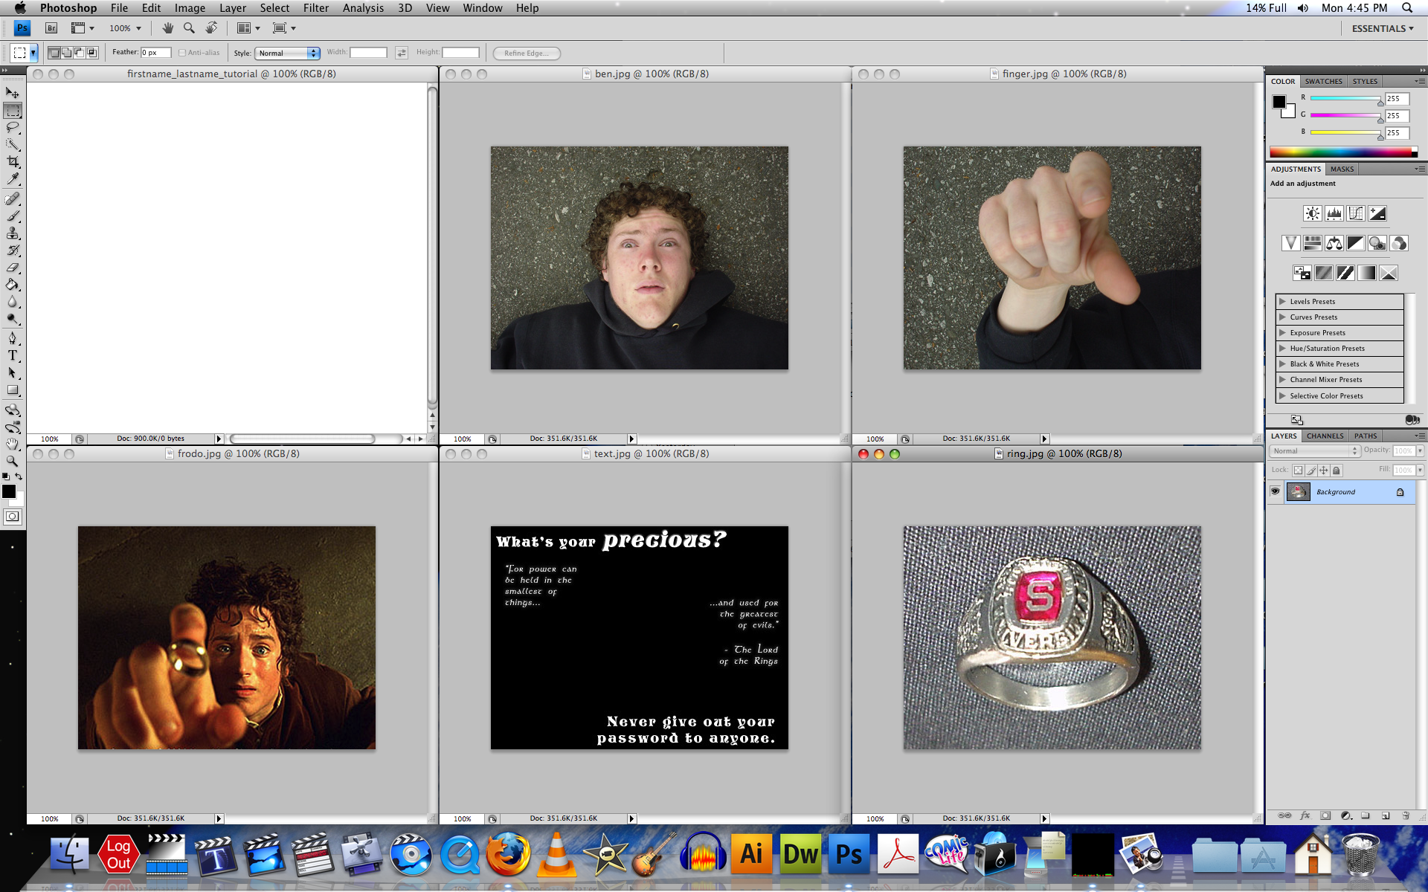The width and height of the screenshot is (1428, 892).
Task: Click the swap width and height button
Action: (402, 53)
